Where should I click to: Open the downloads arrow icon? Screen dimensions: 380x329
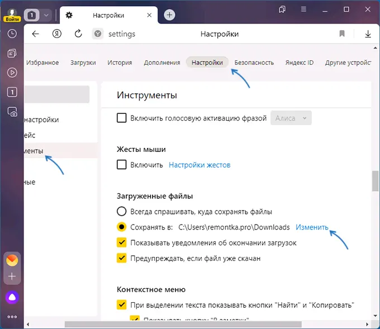tap(368, 34)
